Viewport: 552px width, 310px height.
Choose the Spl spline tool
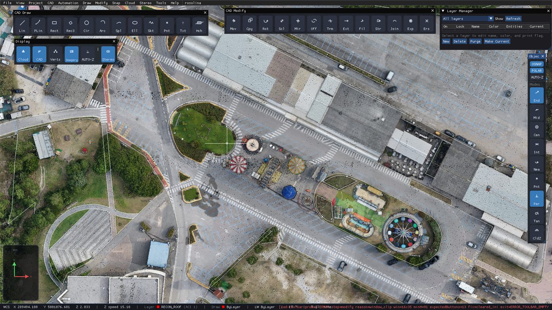(x=119, y=26)
